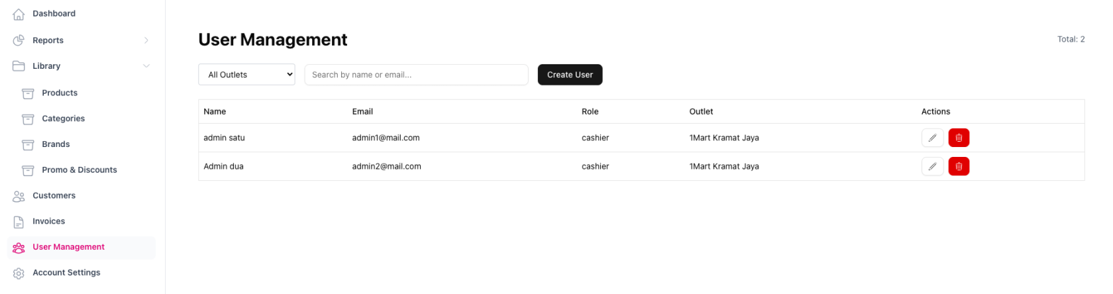Click the Dashboard home icon in sidebar

[19, 14]
